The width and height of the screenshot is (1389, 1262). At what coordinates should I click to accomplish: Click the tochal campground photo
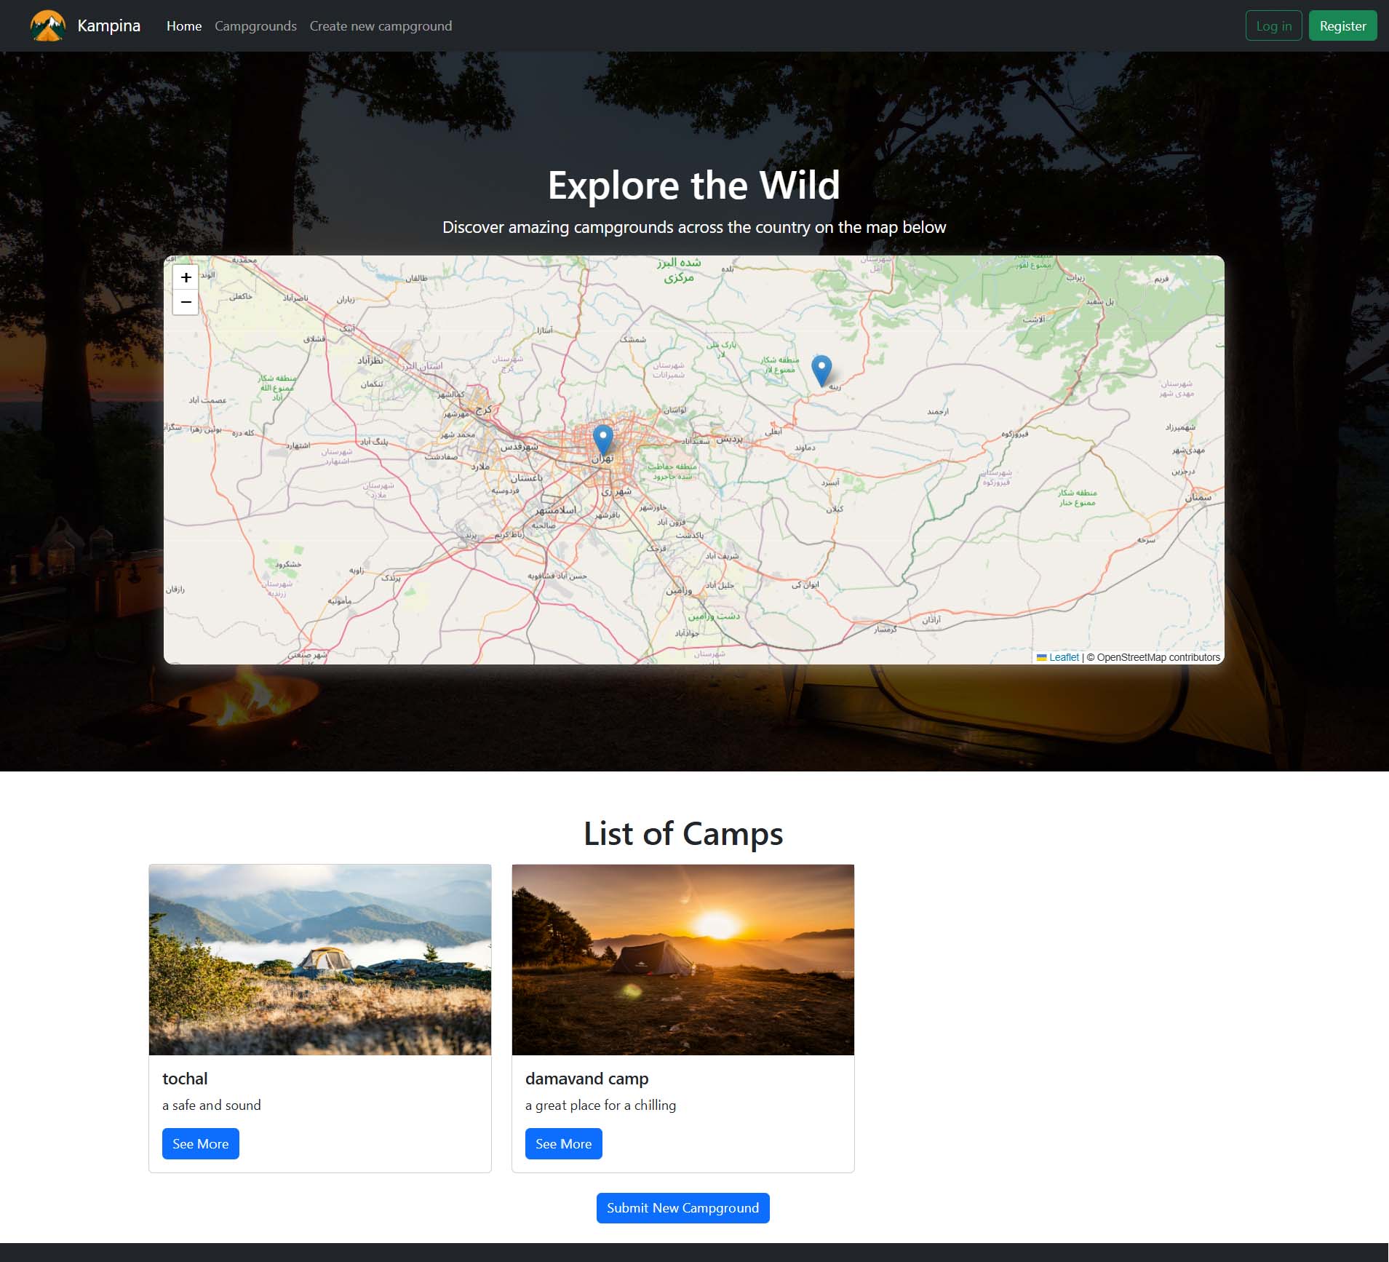coord(320,959)
